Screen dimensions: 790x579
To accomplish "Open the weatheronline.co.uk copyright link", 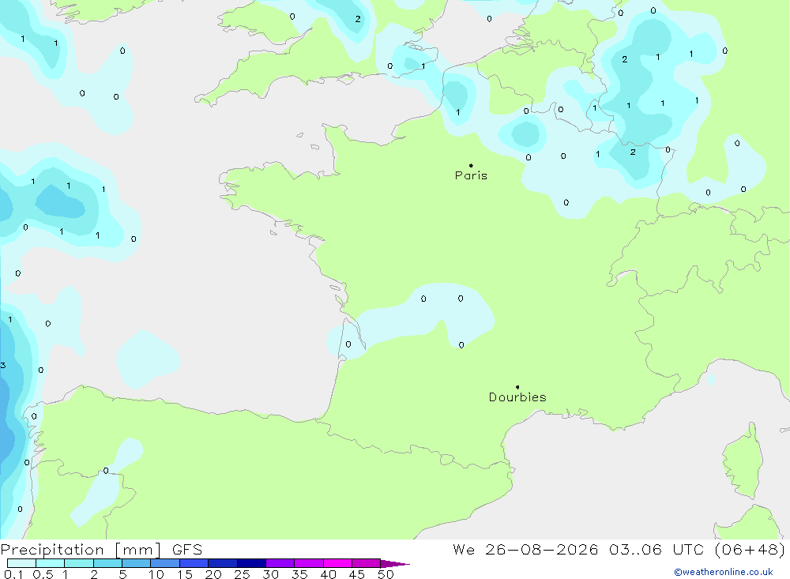I will click(x=723, y=572).
